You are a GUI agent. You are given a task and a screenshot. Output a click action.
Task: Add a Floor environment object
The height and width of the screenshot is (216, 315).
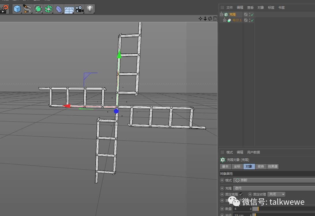[x=69, y=10]
